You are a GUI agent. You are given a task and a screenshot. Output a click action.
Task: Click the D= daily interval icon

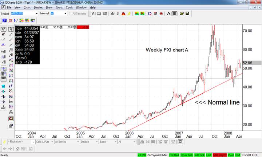click(21, 20)
